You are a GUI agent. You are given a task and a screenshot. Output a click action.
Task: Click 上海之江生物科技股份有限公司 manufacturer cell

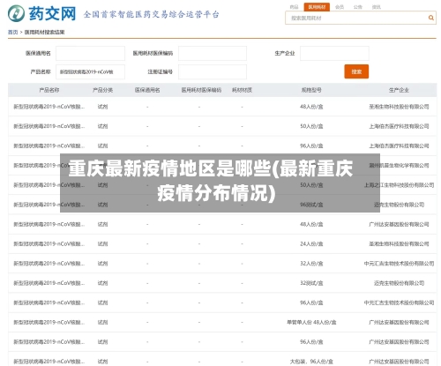(399, 185)
